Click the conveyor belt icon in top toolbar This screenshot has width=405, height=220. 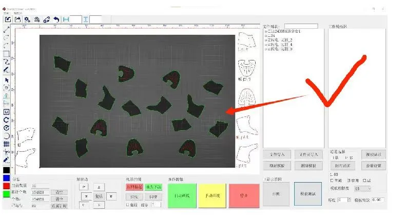[47, 19]
